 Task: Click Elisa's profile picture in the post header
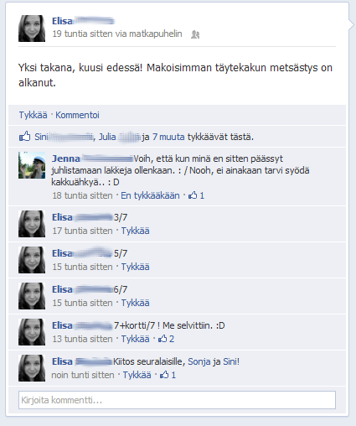point(32,29)
